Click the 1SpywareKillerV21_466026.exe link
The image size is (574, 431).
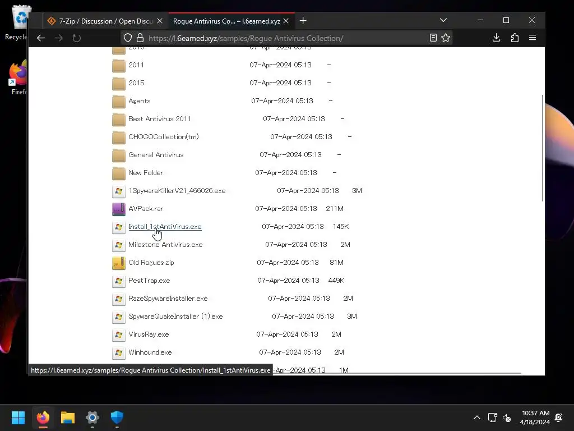point(177,191)
